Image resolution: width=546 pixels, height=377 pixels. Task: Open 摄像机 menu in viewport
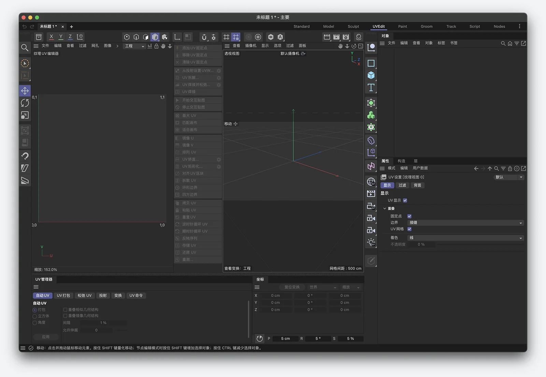click(250, 46)
